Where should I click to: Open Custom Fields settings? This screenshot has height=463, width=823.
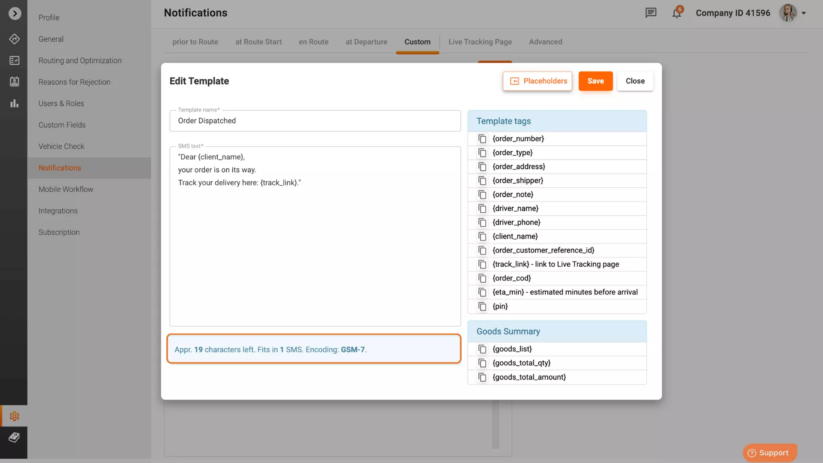(62, 125)
